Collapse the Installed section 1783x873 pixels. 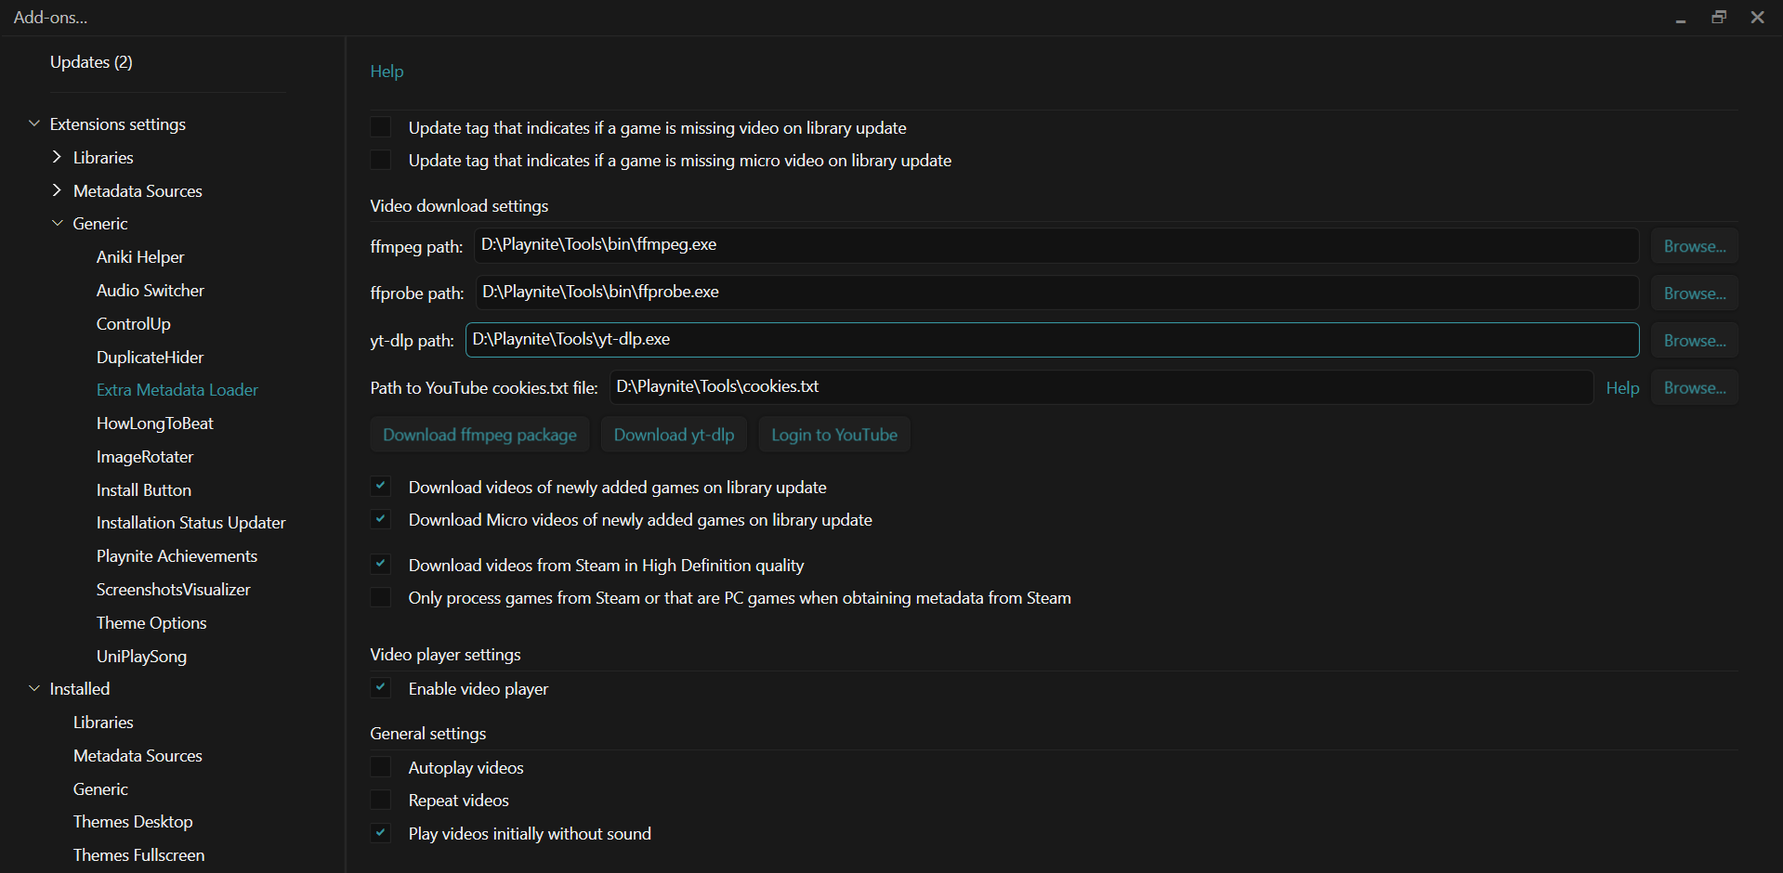coord(34,688)
